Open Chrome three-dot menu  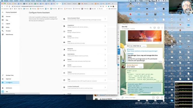click(116, 6)
